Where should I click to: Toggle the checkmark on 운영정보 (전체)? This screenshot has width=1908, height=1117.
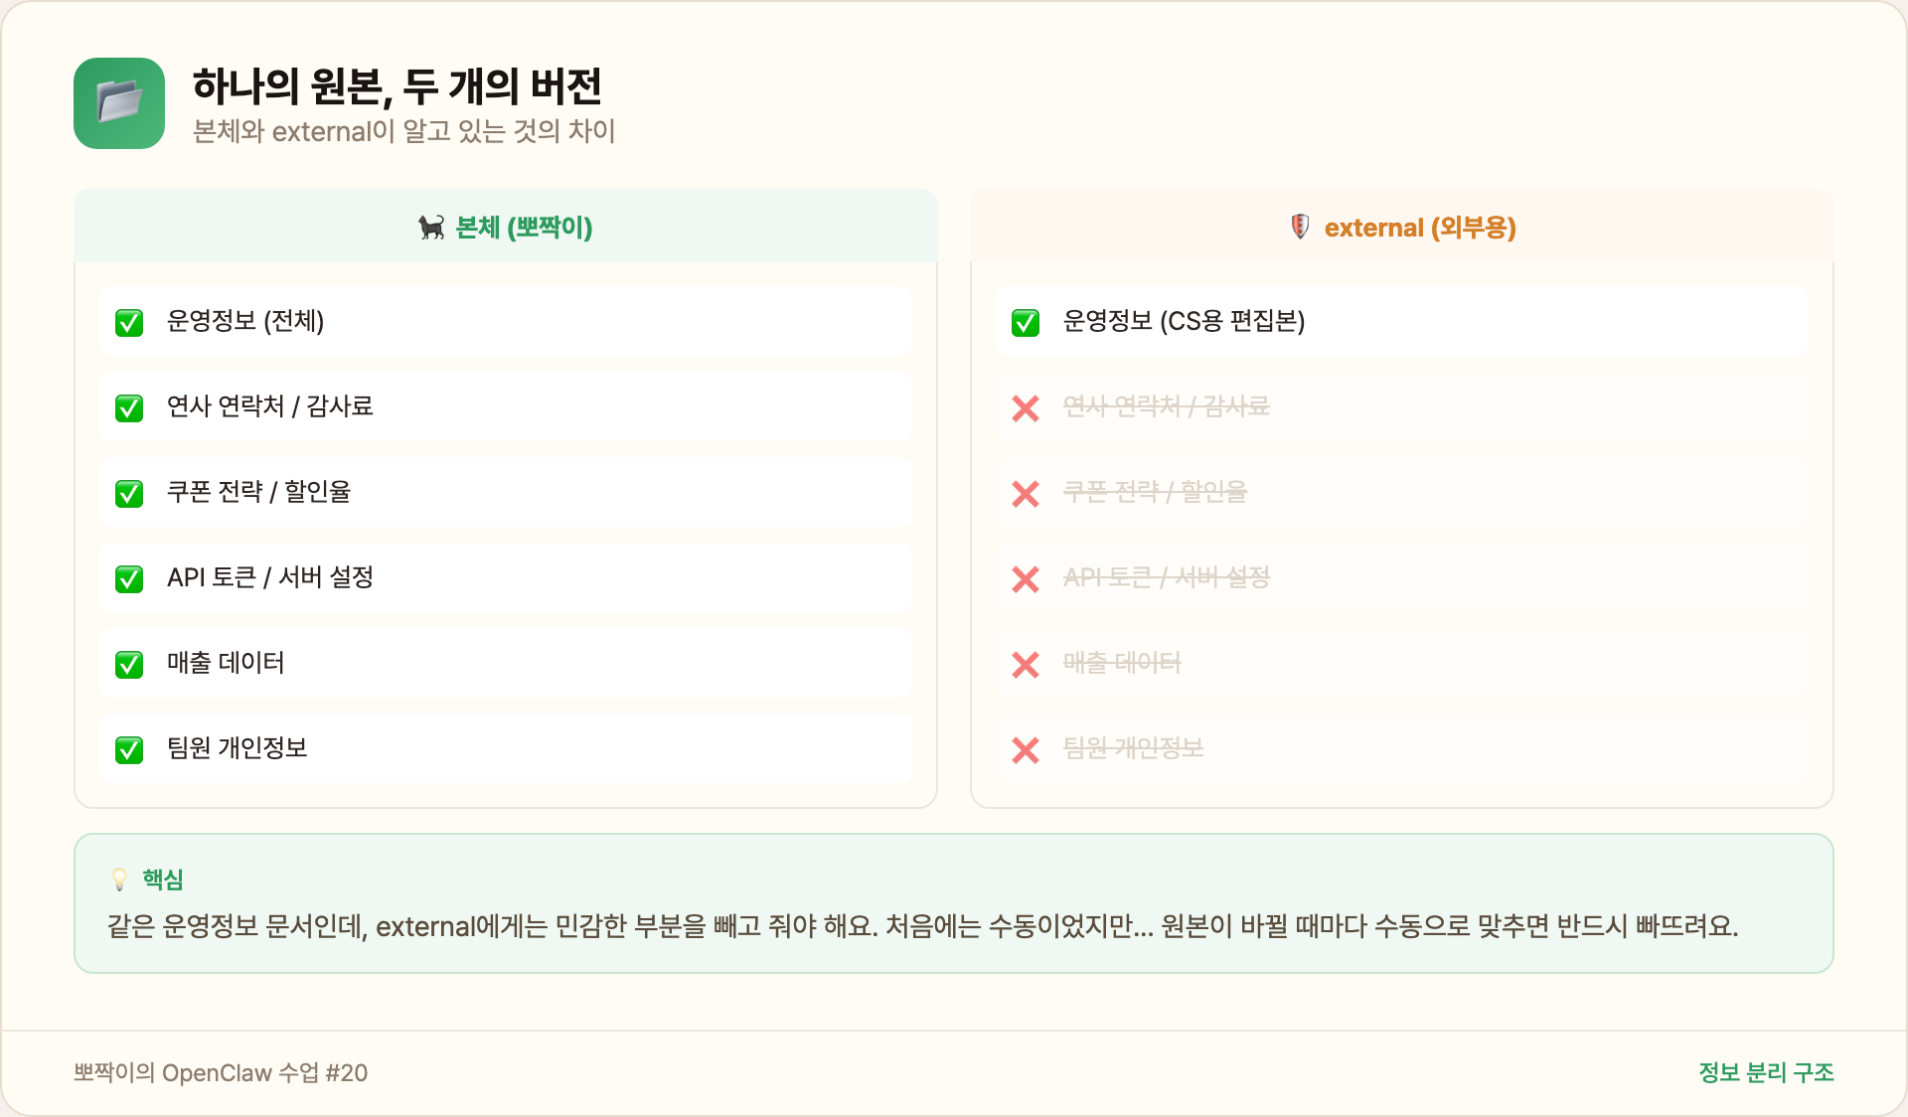(129, 322)
